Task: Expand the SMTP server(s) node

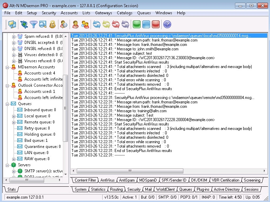Action: click(14, 171)
